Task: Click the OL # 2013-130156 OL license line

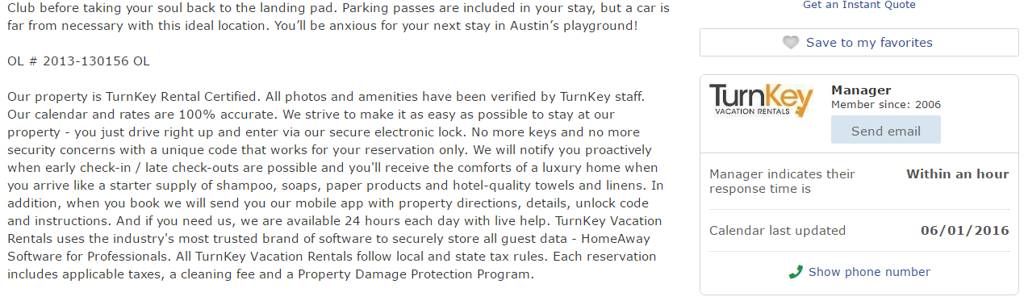Action: point(78,61)
